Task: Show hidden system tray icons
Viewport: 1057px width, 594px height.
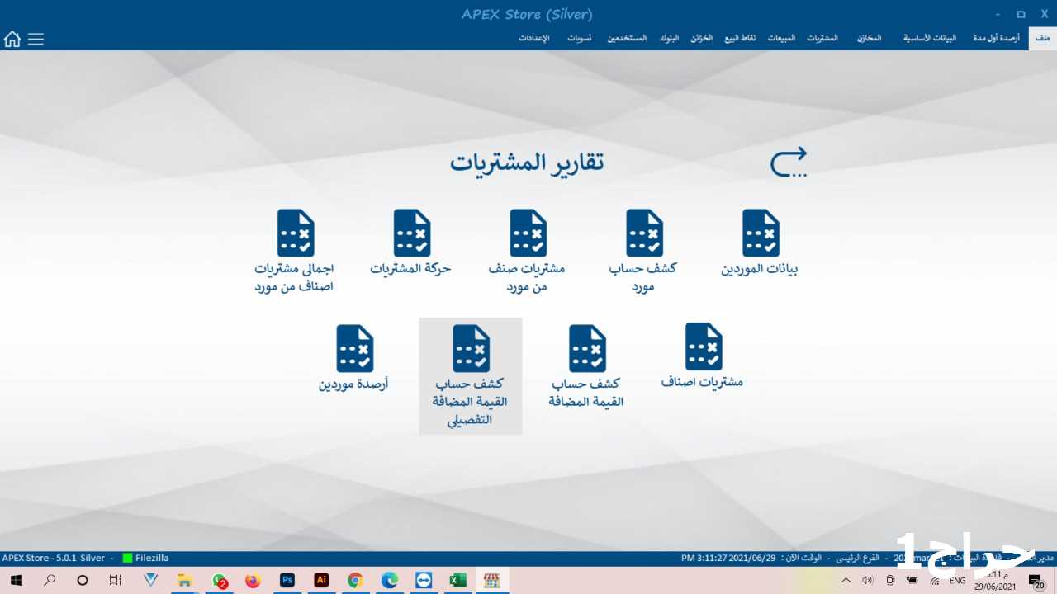Action: [x=845, y=581]
